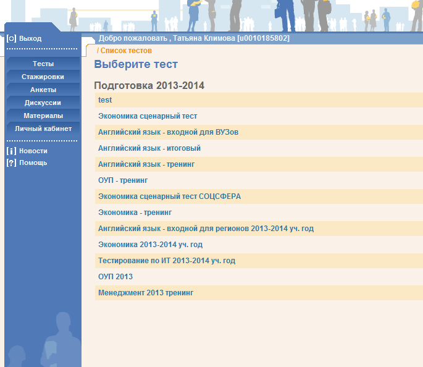This screenshot has width=423, height=367.
Task: Select Экономика 2013-2014 уч. год
Action: [x=150, y=245]
